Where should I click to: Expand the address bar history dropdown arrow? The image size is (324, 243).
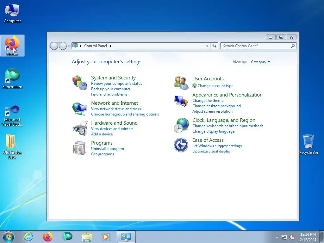207,46
